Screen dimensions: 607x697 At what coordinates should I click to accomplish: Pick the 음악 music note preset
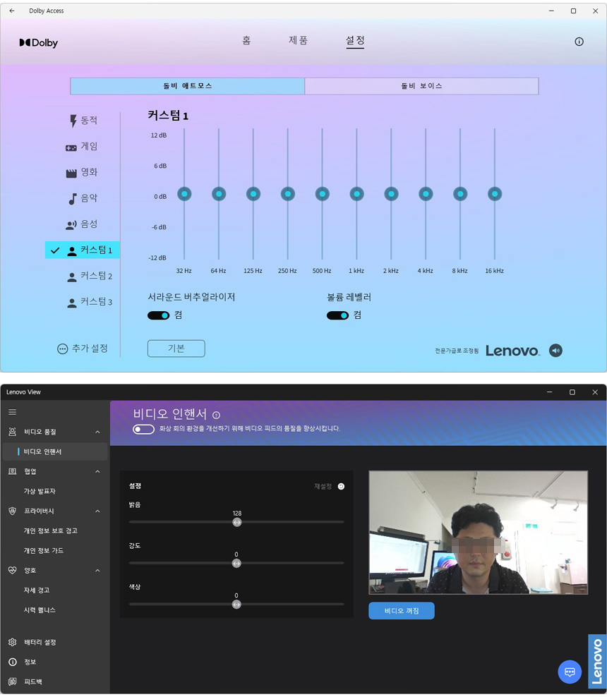[83, 198]
